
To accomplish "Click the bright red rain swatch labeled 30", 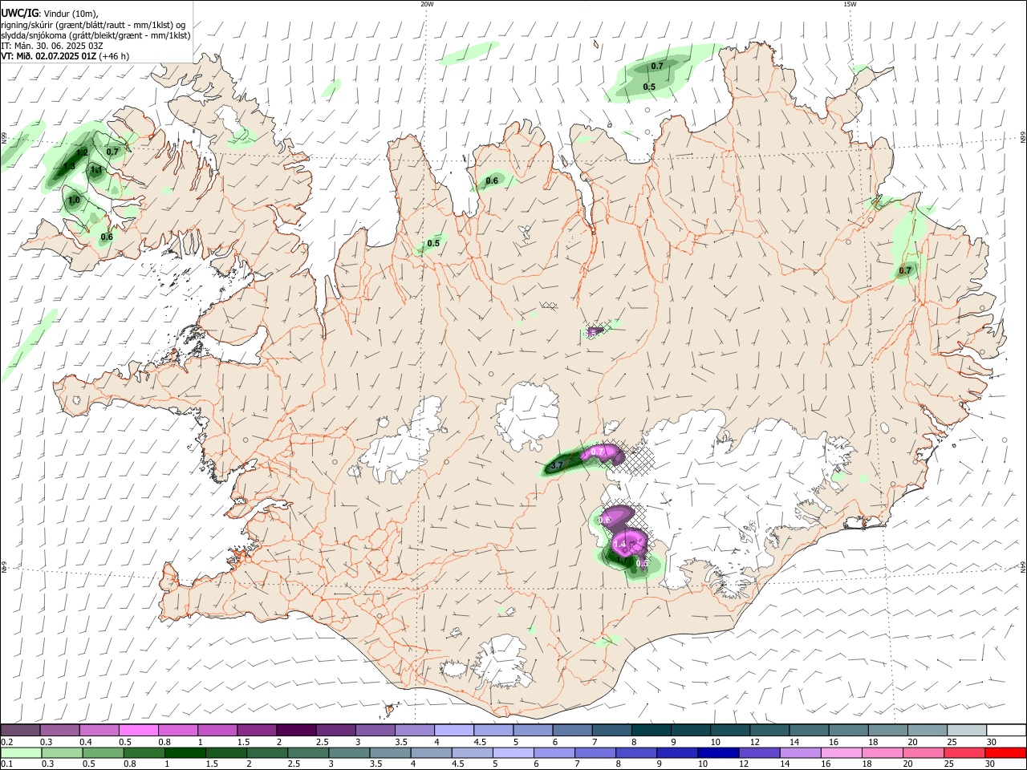I will (1005, 753).
